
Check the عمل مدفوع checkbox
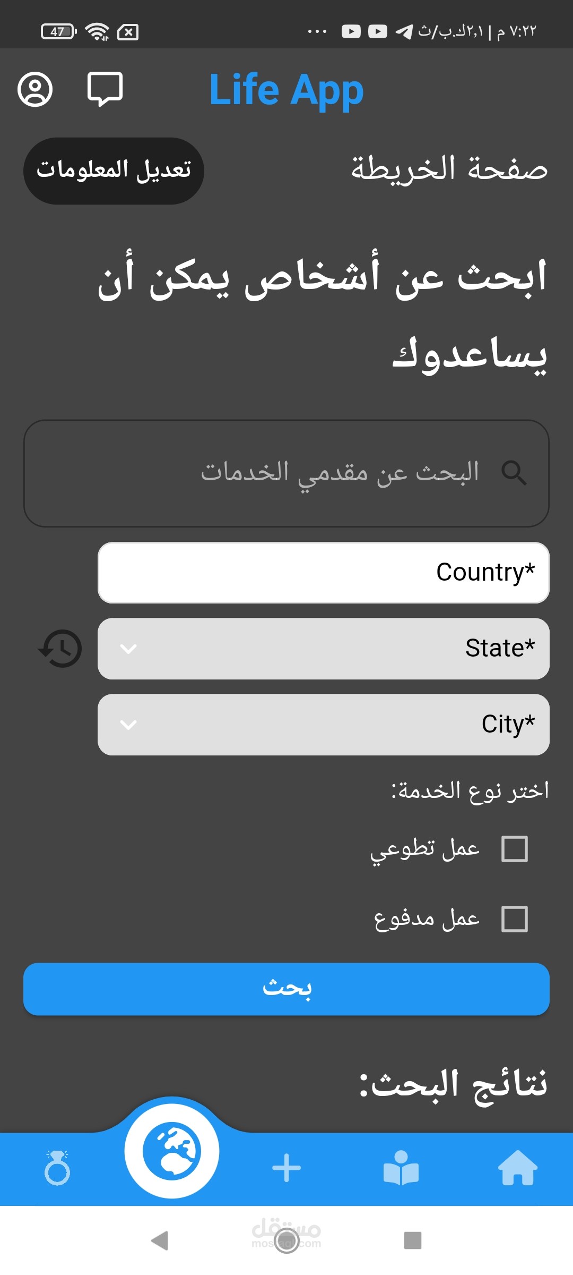(514, 919)
